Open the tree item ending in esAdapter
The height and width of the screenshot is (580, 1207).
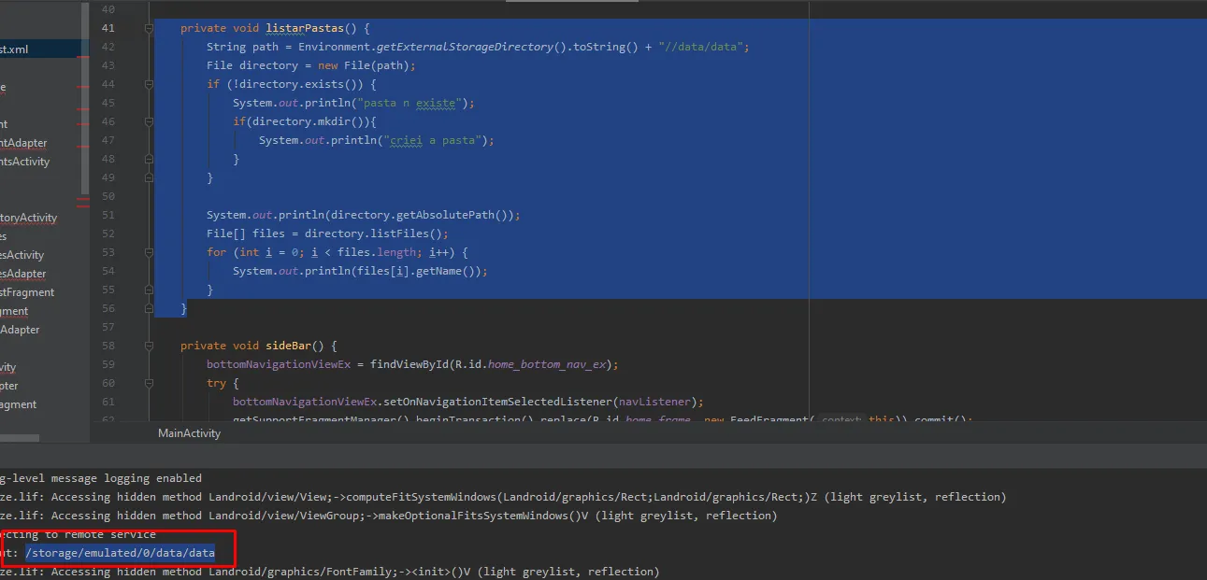pos(23,274)
